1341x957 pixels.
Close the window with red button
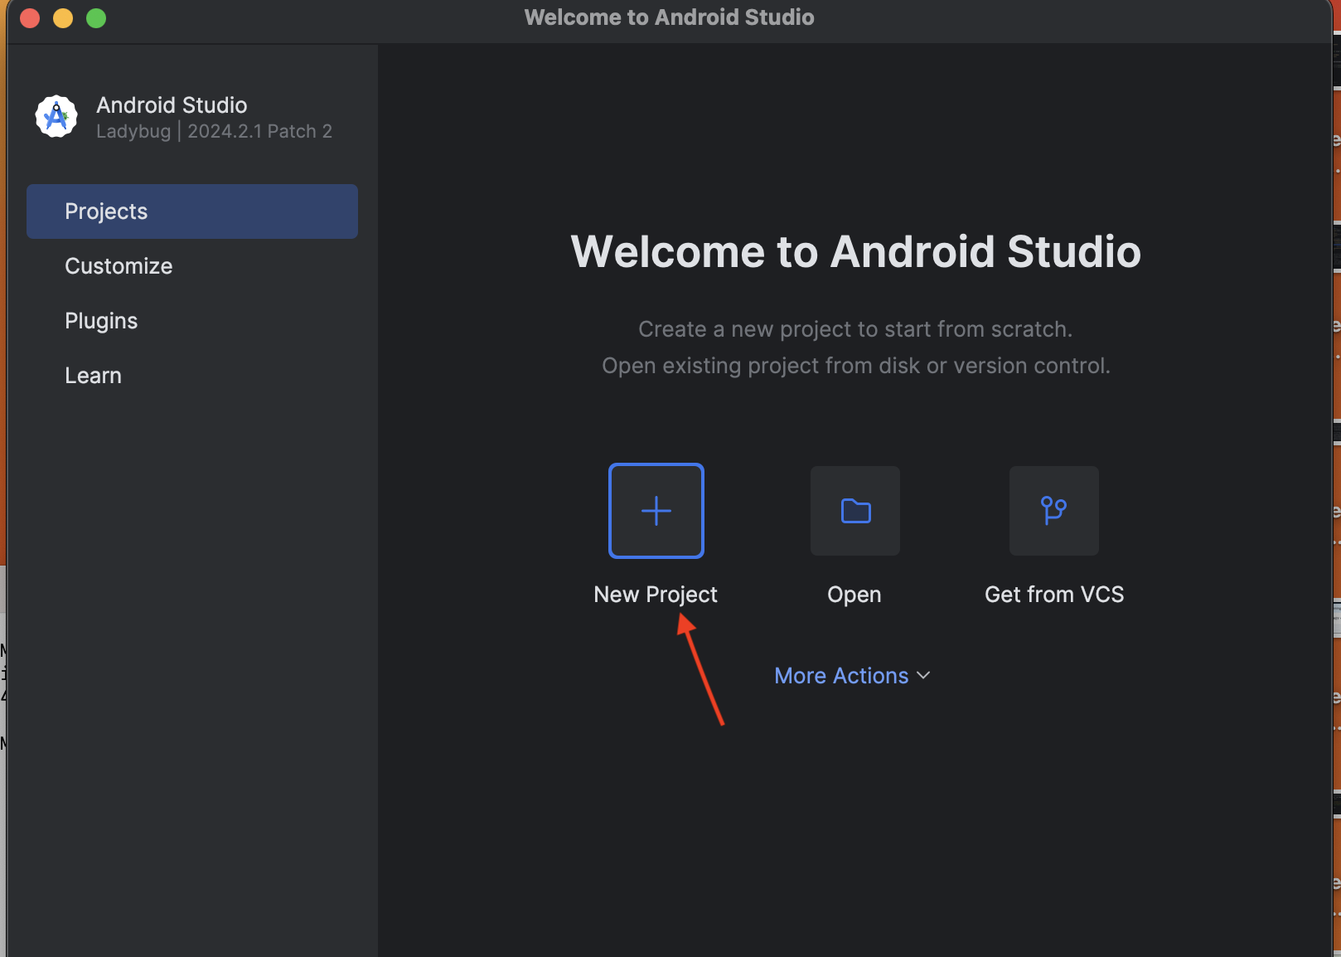[x=30, y=18]
